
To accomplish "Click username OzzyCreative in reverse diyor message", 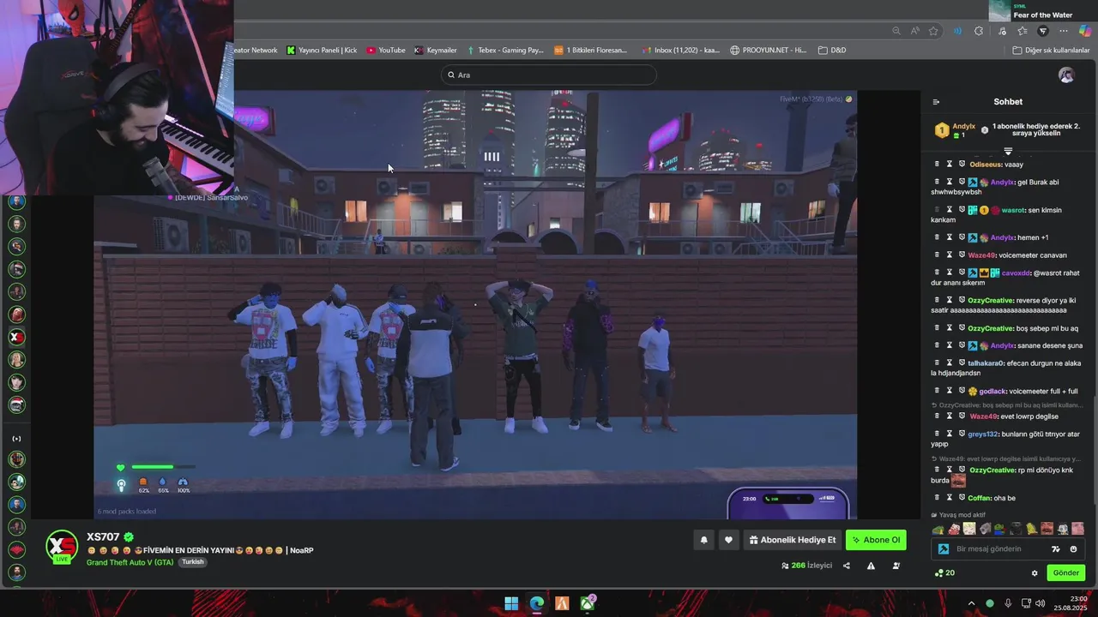I will 992,301.
